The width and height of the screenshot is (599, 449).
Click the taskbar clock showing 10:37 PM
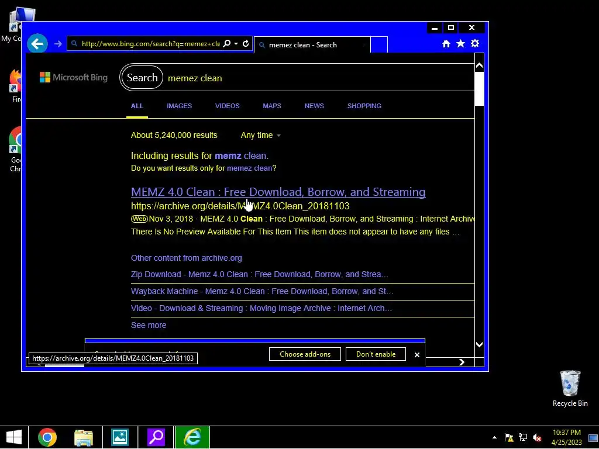pos(566,437)
